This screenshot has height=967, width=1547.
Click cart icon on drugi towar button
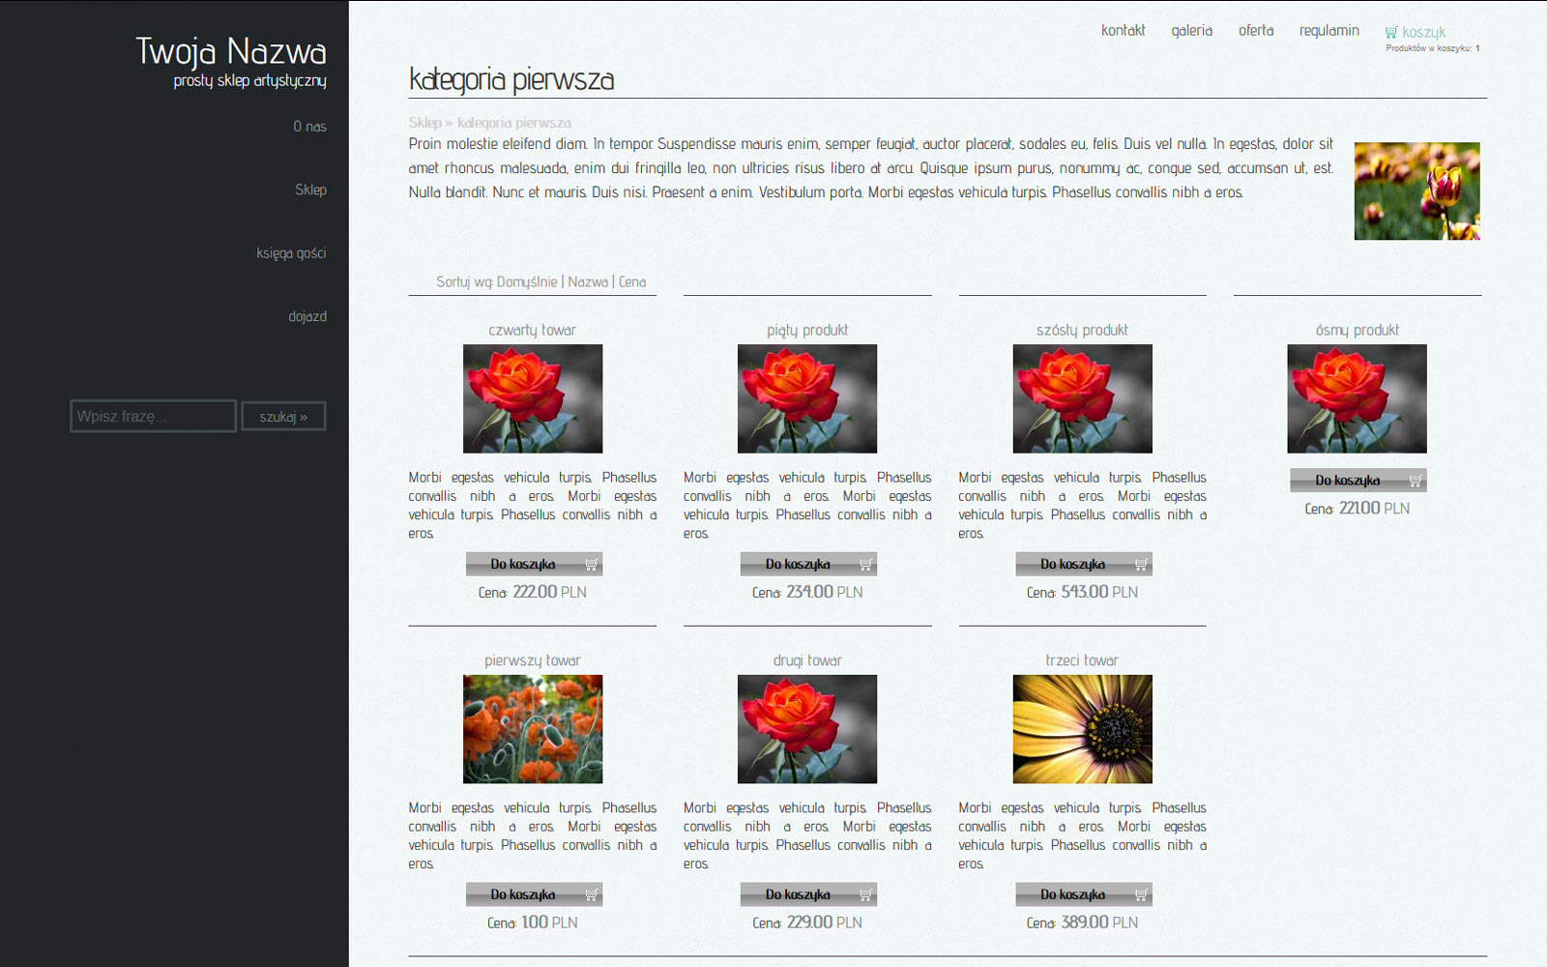pos(865,895)
